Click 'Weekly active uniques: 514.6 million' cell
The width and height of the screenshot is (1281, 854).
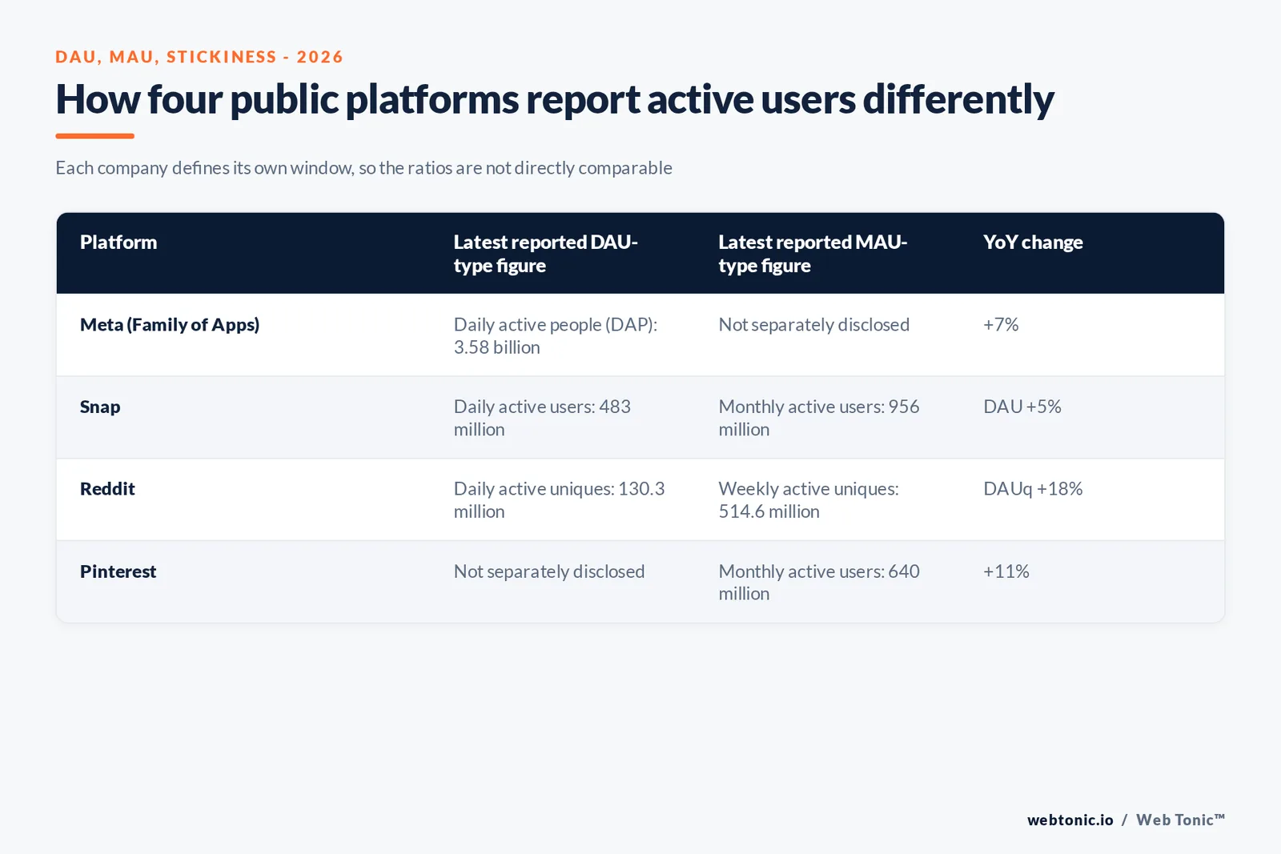(x=809, y=500)
